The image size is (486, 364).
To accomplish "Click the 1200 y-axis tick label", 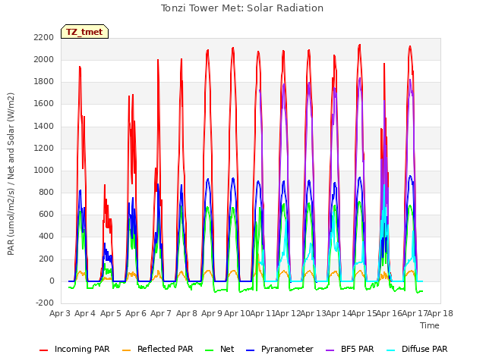I will [44, 149].
